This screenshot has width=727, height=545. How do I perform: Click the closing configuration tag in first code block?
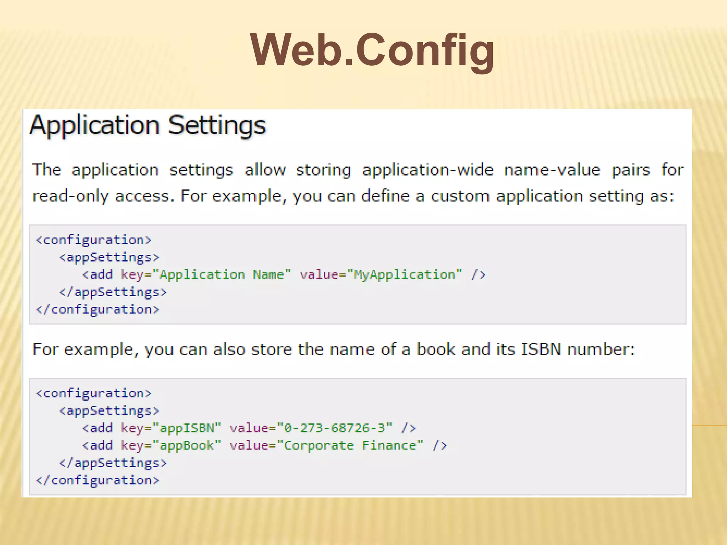pos(98,309)
